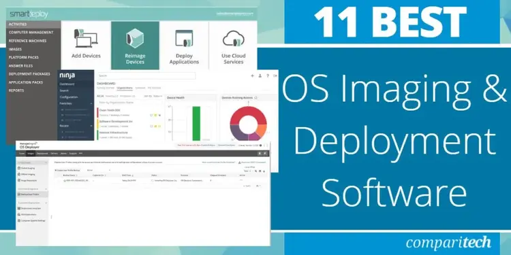Screen dimensions: 511x255
Task: Open the filter dropdown beside Create User Profile Backup
Action: pos(99,170)
